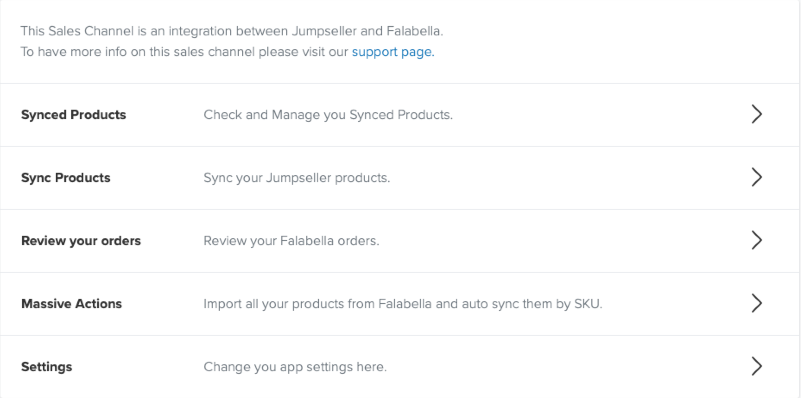The height and width of the screenshot is (398, 801).
Task: Click the word 'Jumpseller' in the intro sentence
Action: click(x=324, y=31)
